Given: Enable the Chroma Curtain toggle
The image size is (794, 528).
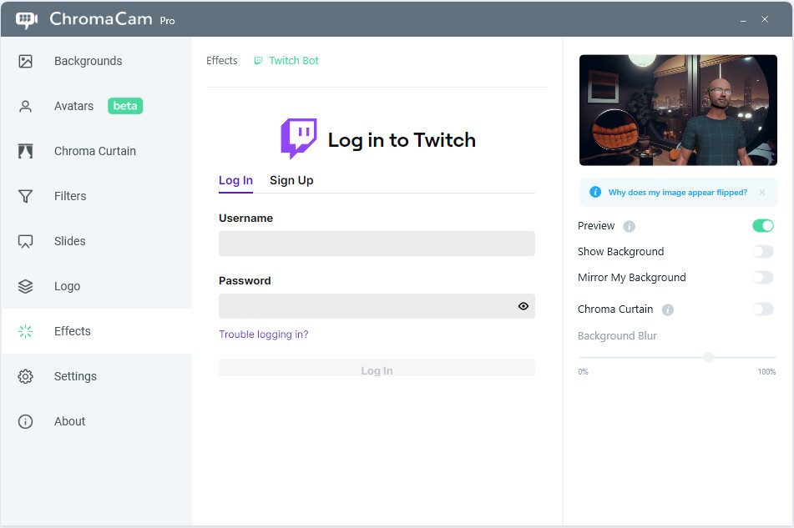Looking at the screenshot, I should (x=762, y=309).
